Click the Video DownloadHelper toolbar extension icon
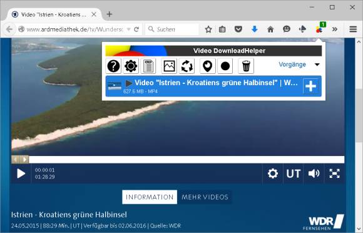Screen dimensions: 363x233 pos(320,29)
